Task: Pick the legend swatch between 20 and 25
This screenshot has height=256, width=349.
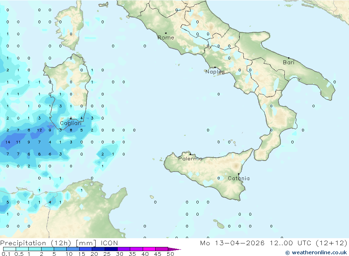Action: pos(98,249)
